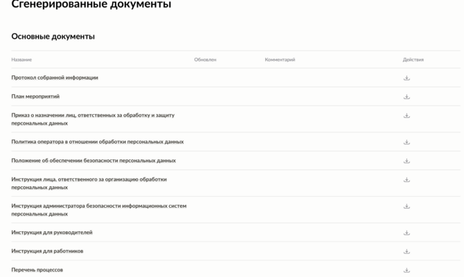Select Приказ о назначении лиц row text

coord(93,119)
